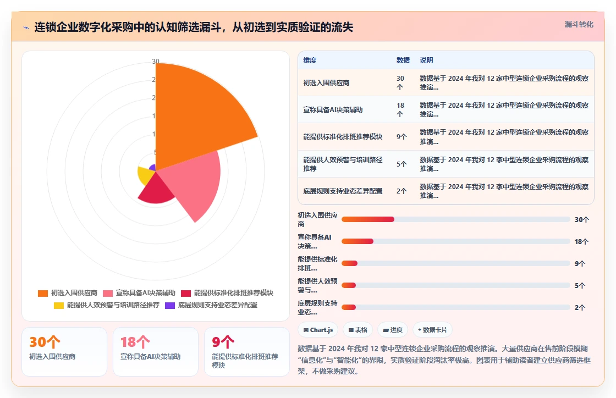Screen dimensions: 616x398
Task: Click the 2个 progress bar for 底层规则支持业态
Action: [456, 307]
